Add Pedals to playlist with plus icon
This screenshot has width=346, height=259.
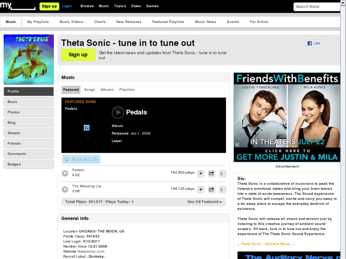(x=201, y=173)
